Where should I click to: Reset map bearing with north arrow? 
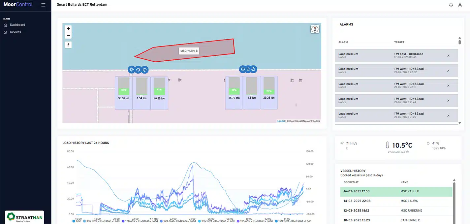click(x=68, y=45)
